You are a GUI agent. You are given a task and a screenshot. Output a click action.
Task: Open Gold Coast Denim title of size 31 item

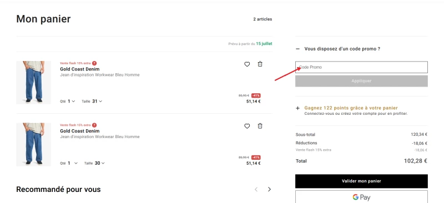(79, 69)
